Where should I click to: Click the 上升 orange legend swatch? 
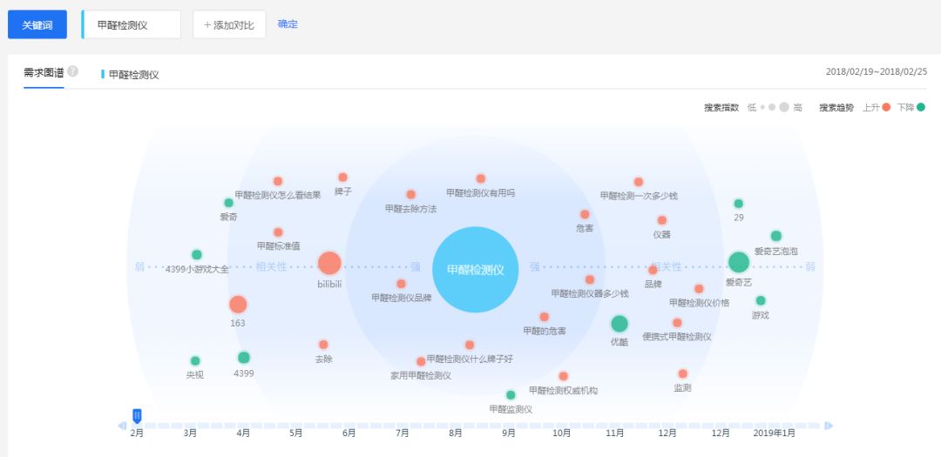tap(886, 107)
